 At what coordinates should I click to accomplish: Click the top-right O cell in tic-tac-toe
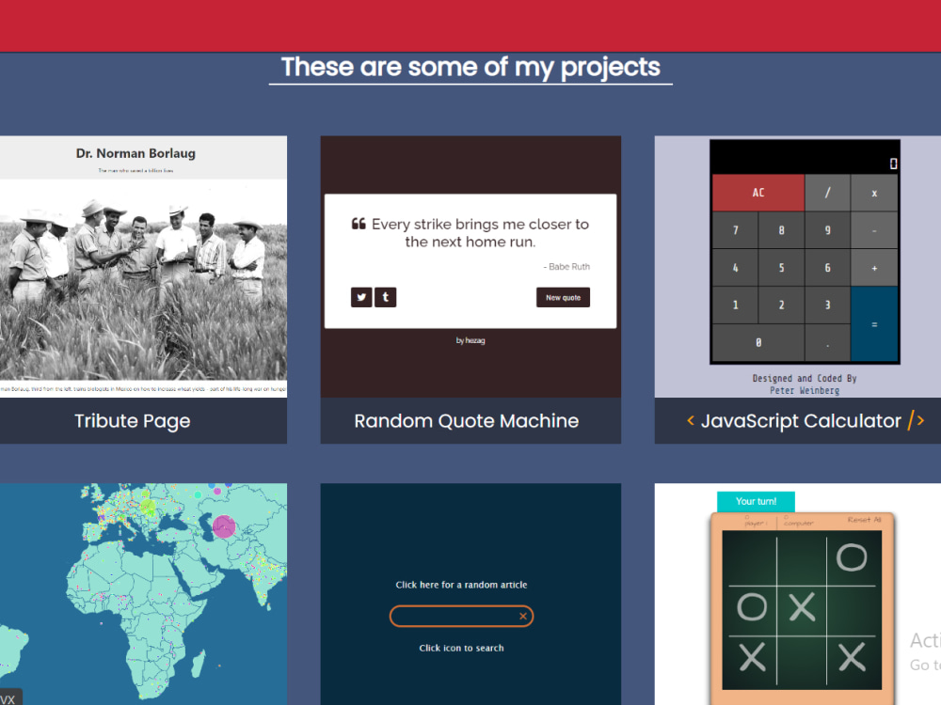point(852,557)
